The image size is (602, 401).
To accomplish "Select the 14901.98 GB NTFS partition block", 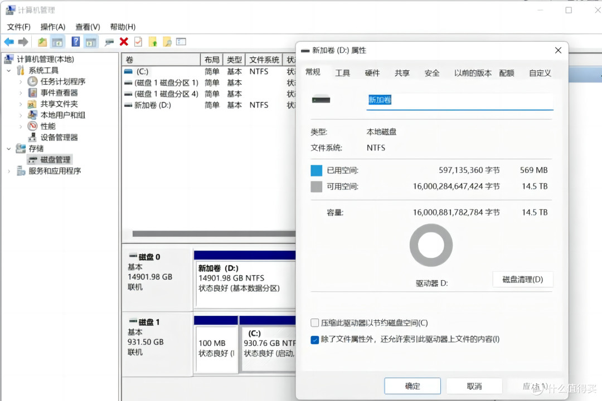I will 245,285.
